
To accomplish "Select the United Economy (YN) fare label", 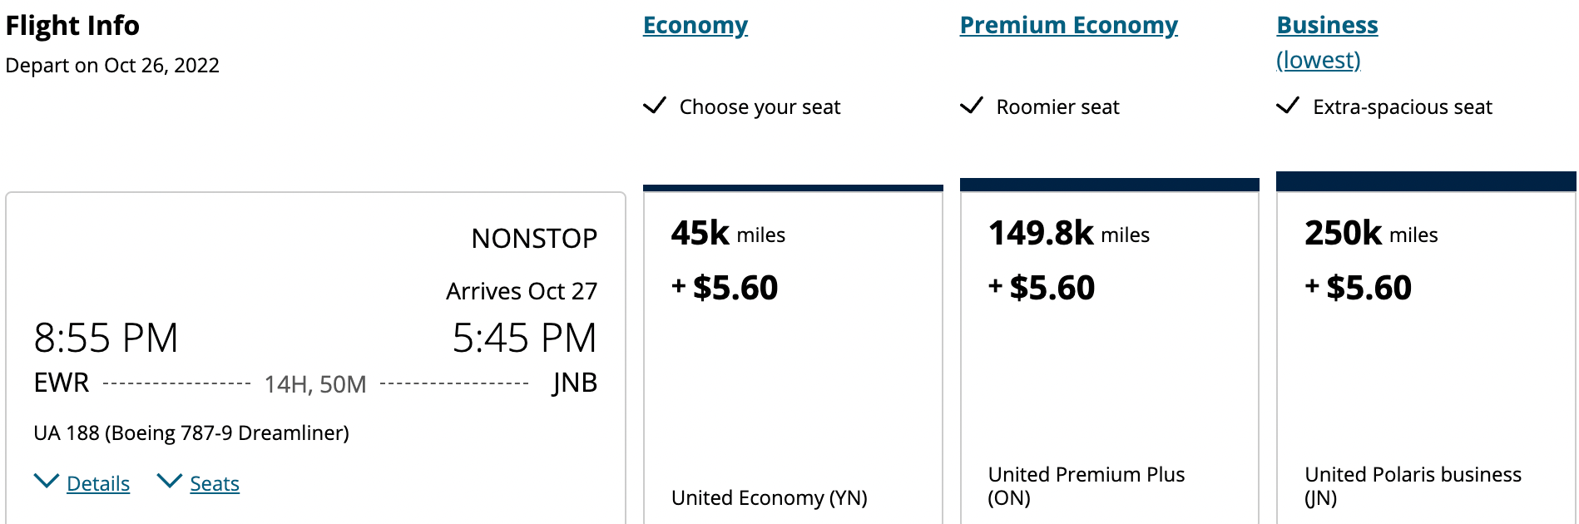I will 770,497.
